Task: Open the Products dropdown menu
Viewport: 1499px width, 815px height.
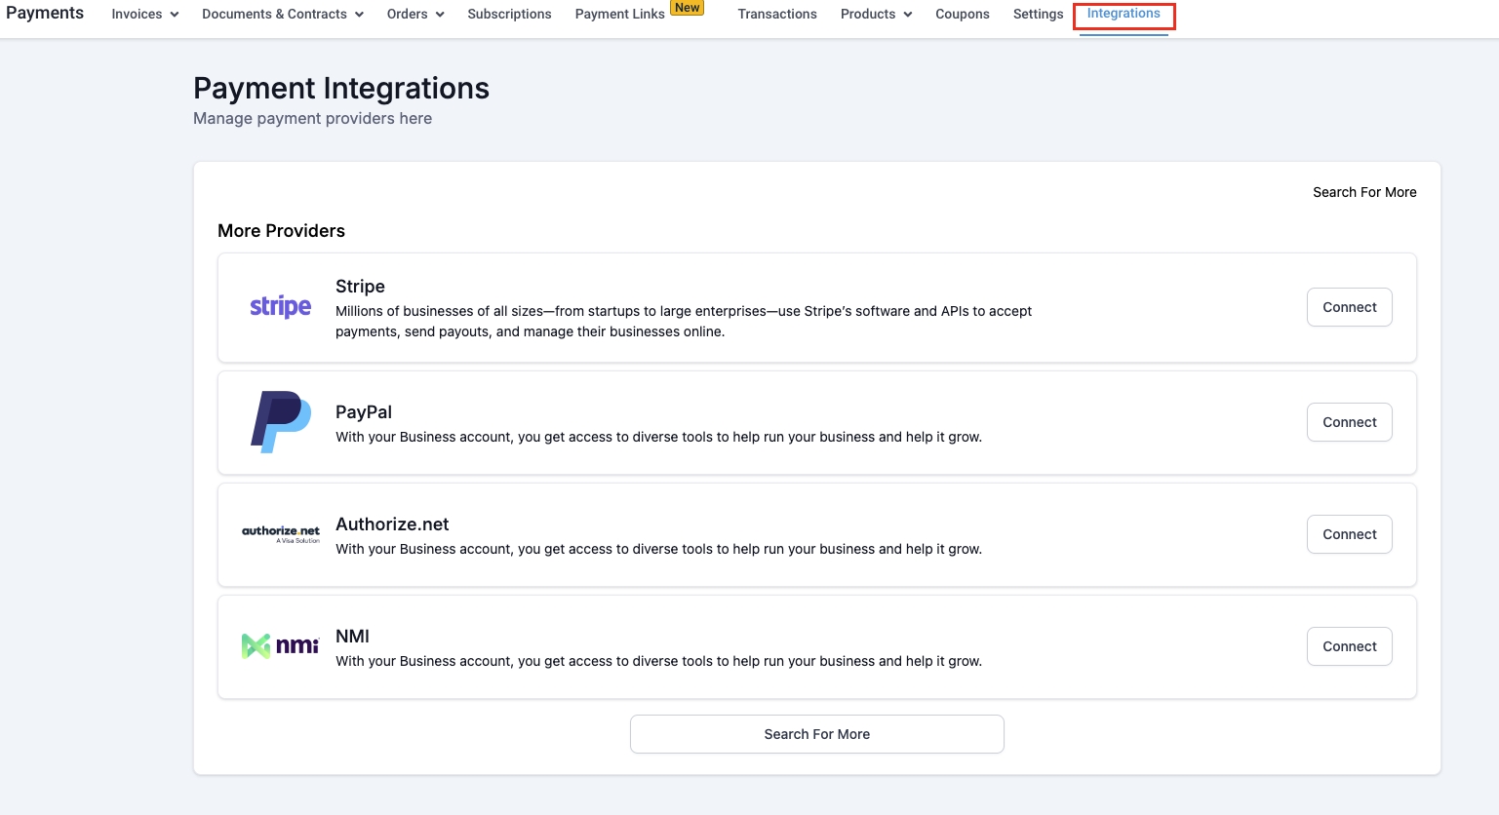Action: coord(876,15)
